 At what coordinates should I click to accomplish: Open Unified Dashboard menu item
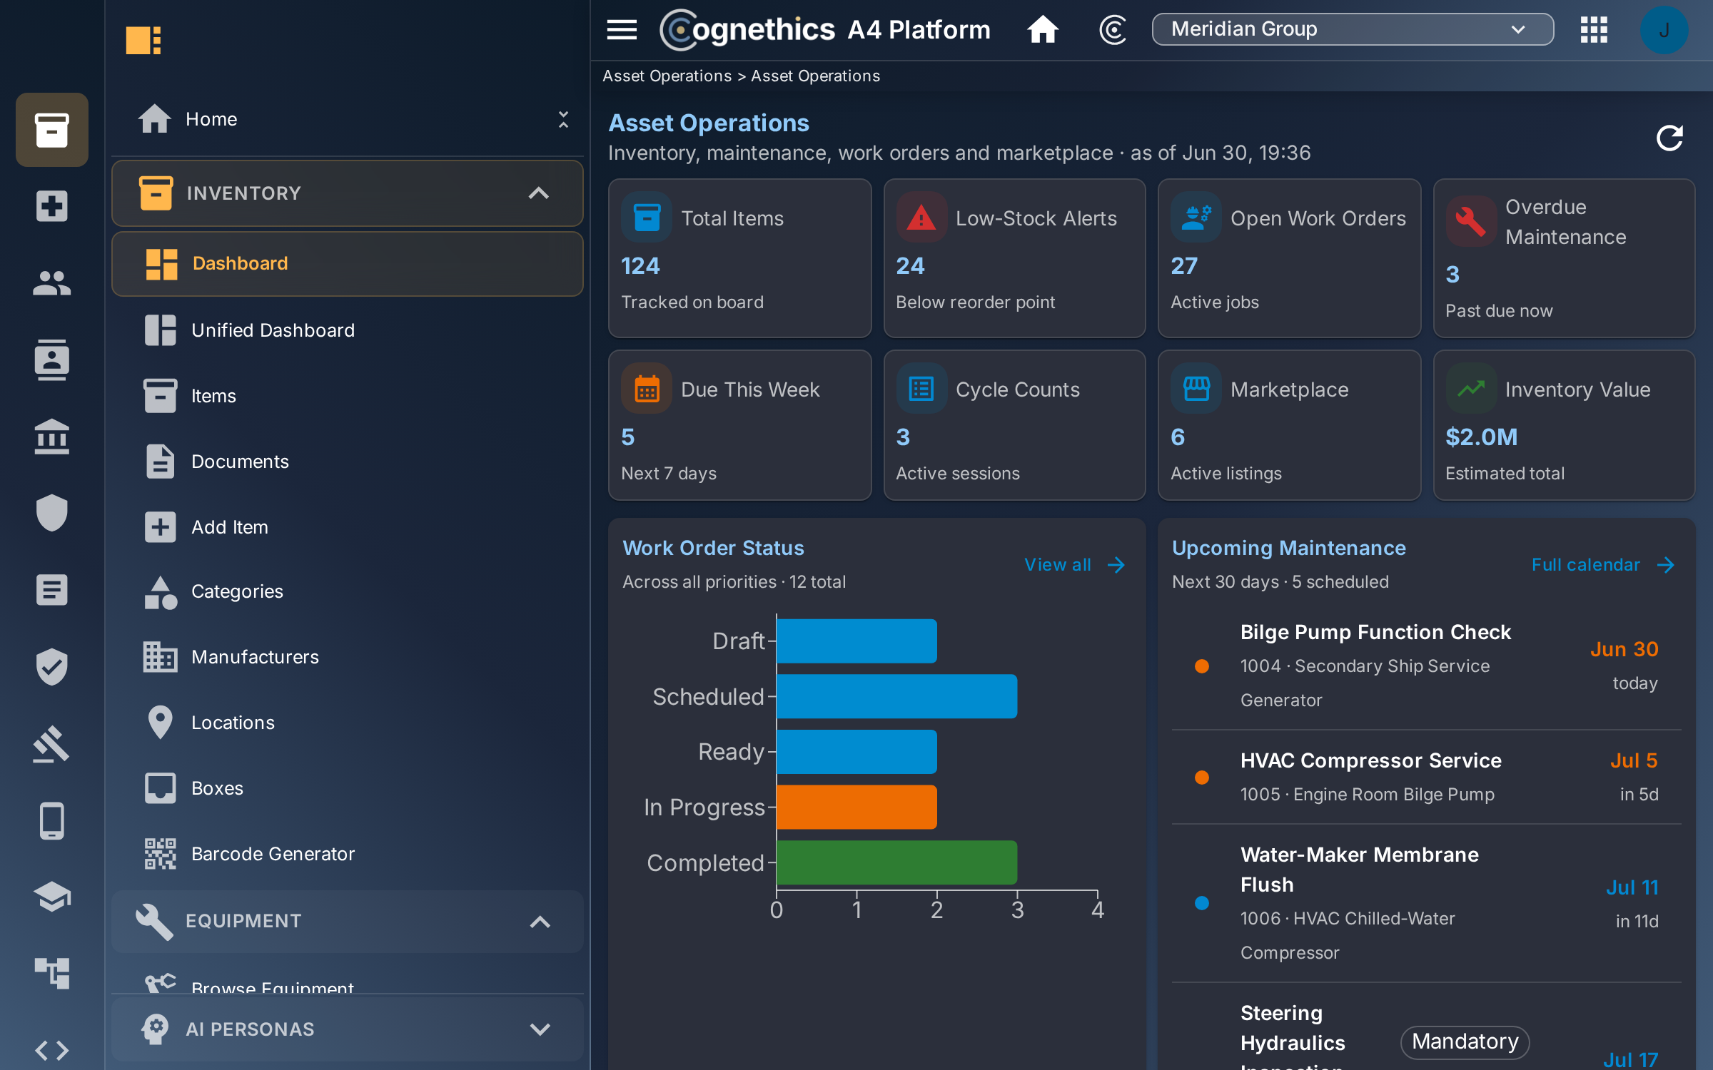click(x=348, y=330)
